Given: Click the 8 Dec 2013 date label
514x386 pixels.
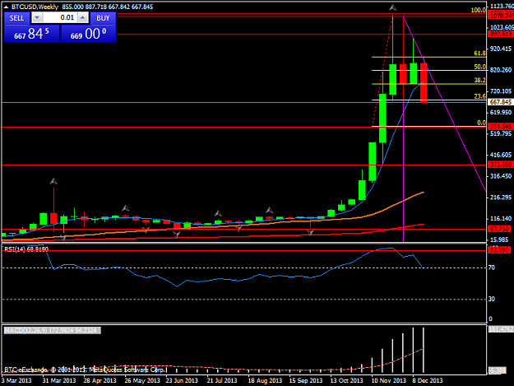Looking at the screenshot, I should tap(428, 380).
